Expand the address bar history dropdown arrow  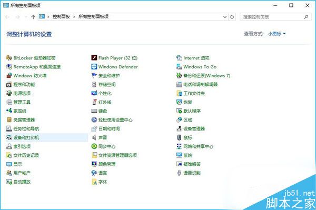225,17
